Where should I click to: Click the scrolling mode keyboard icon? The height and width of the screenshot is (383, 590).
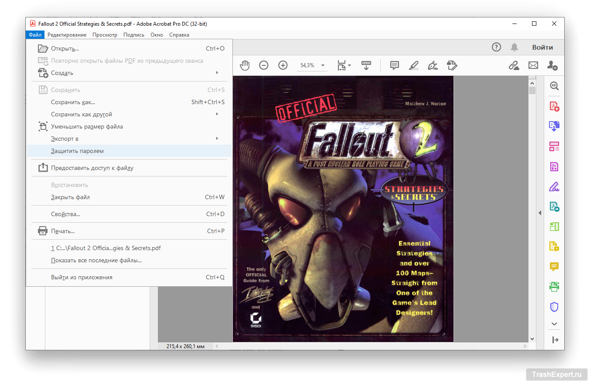(x=366, y=65)
